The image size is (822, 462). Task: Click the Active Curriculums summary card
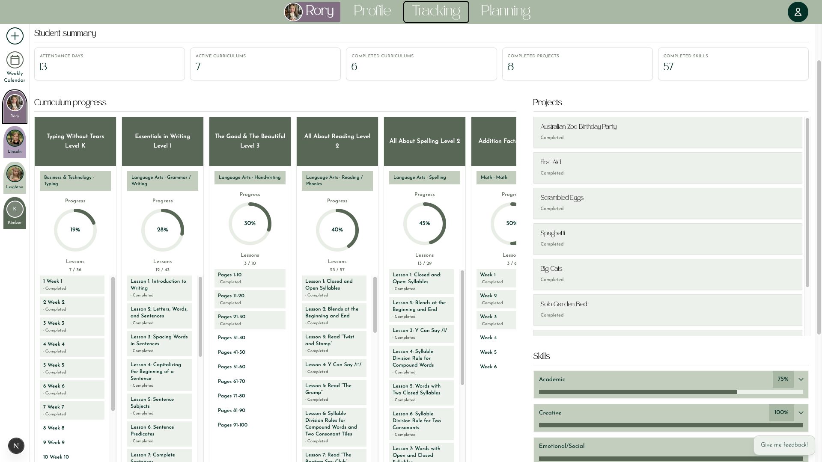click(x=265, y=64)
